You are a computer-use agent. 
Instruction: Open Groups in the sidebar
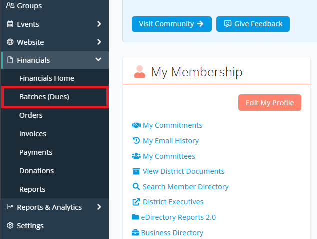click(55, 6)
